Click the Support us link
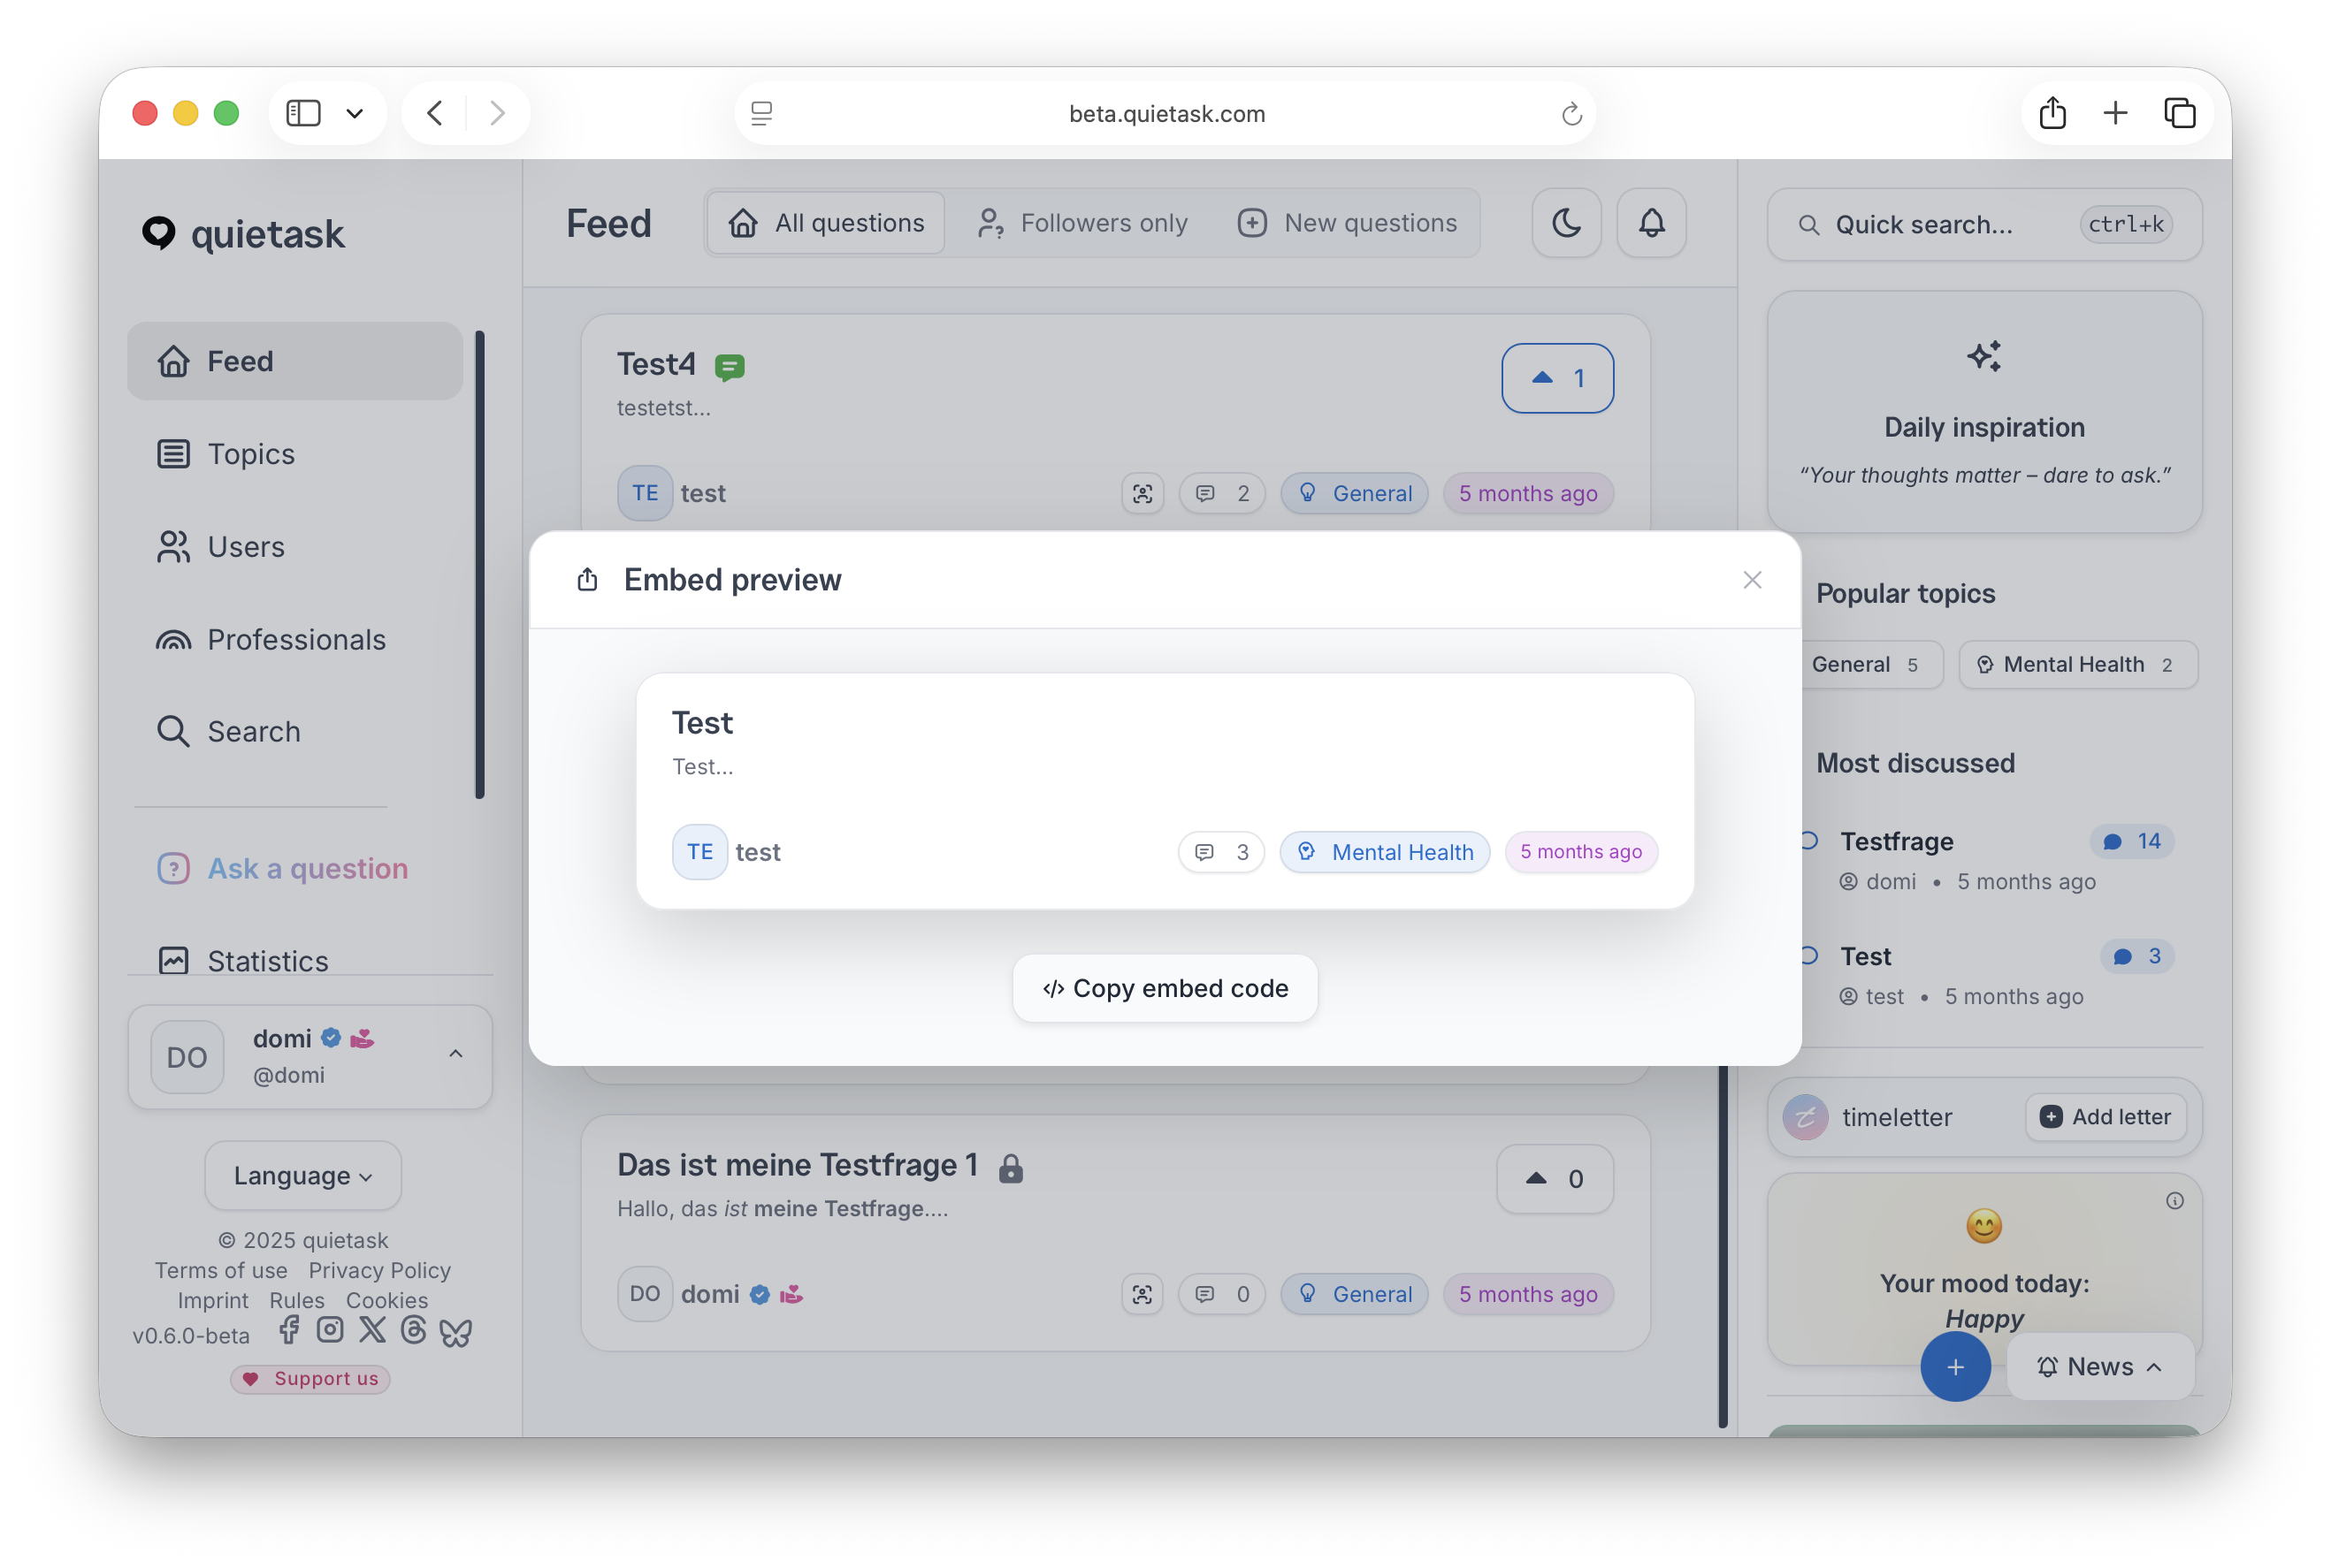The image size is (2331, 1568). coord(310,1379)
